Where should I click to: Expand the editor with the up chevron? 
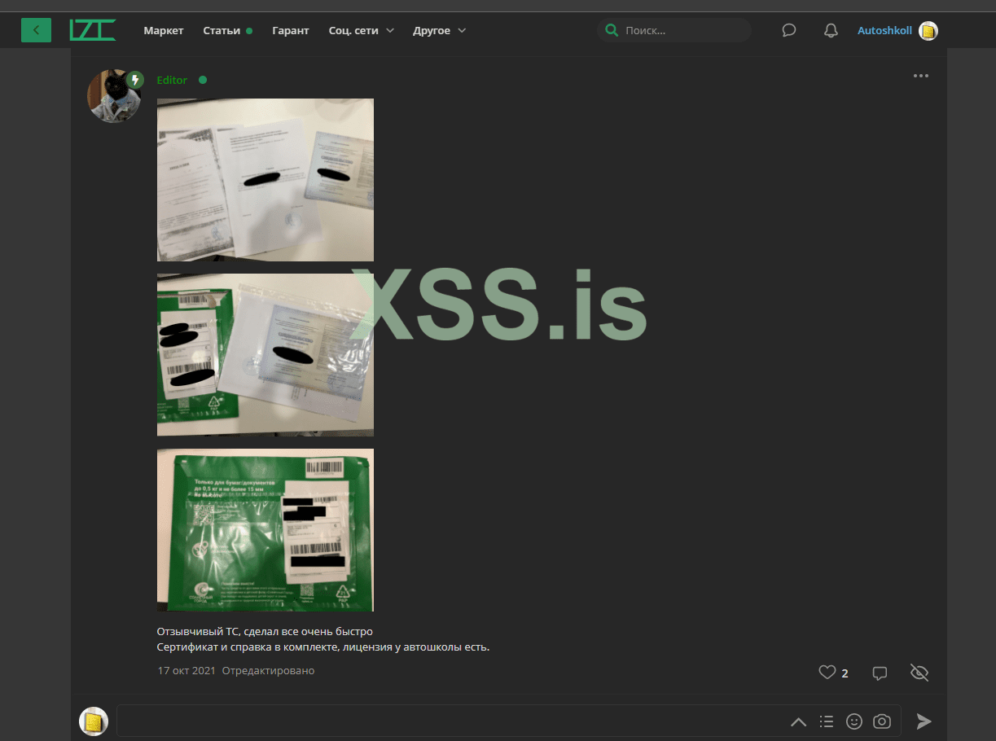799,721
